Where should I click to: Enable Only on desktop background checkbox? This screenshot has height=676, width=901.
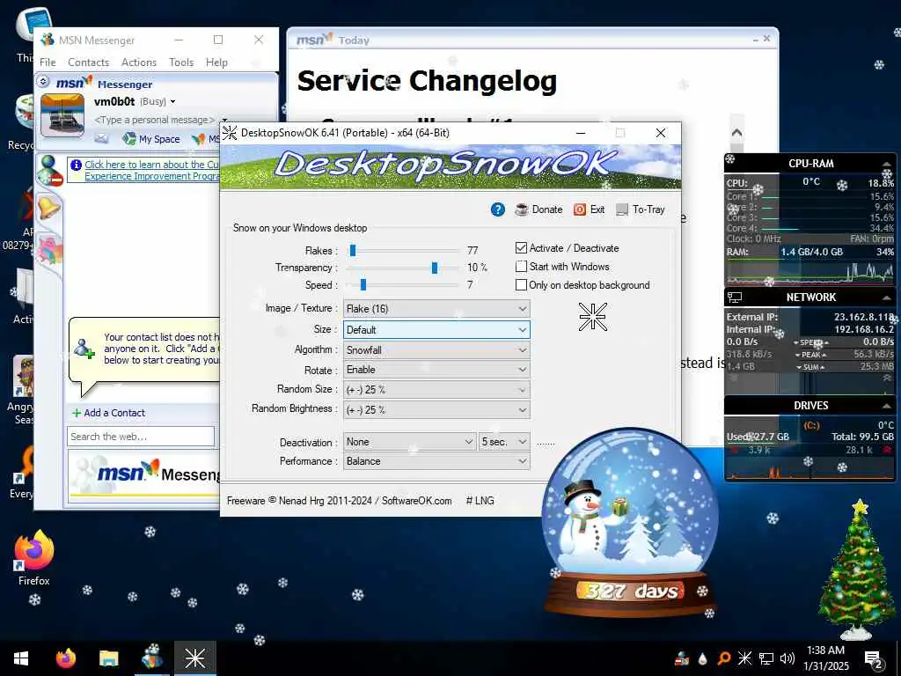click(521, 284)
